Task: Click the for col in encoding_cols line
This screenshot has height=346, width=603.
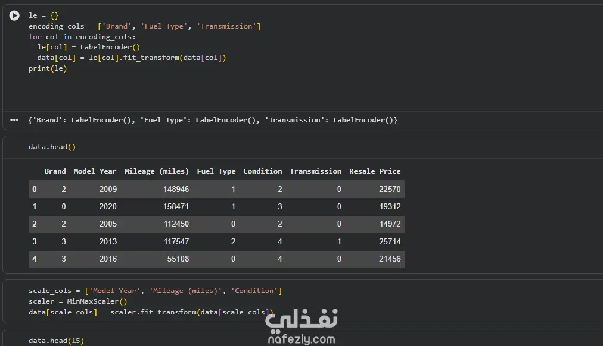Action: (82, 37)
